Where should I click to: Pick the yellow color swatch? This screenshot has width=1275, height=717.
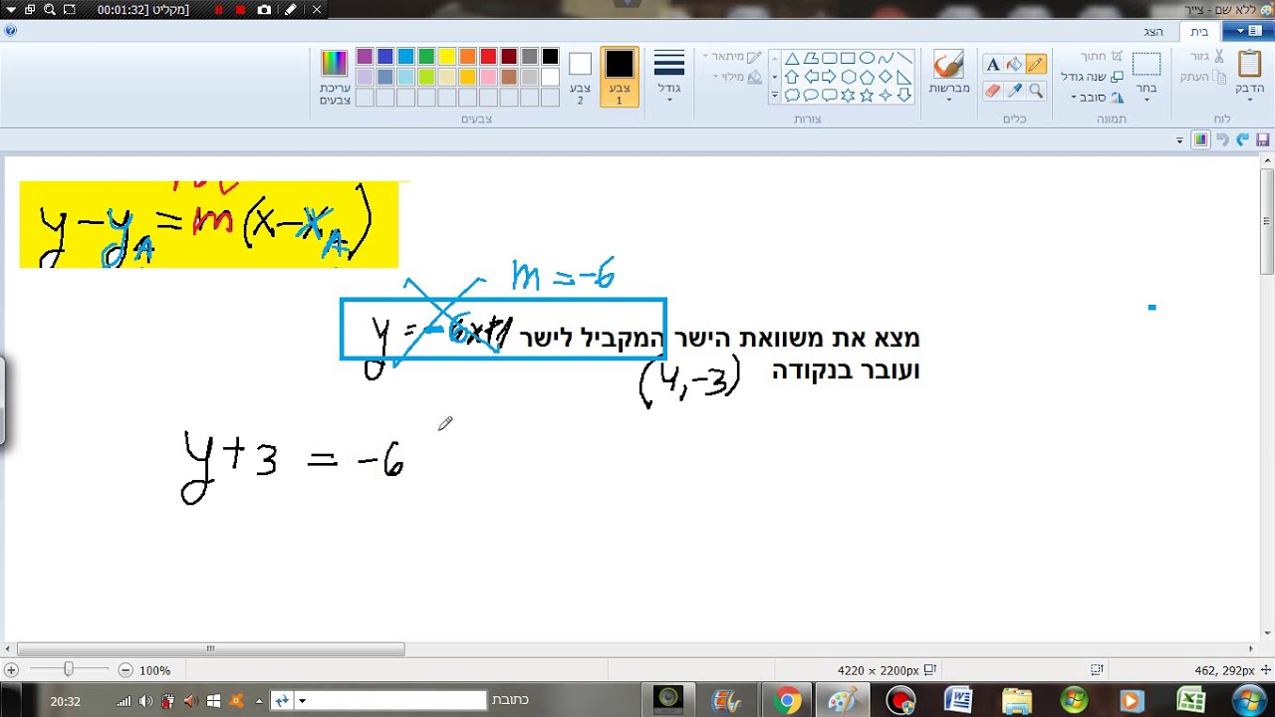coord(446,57)
